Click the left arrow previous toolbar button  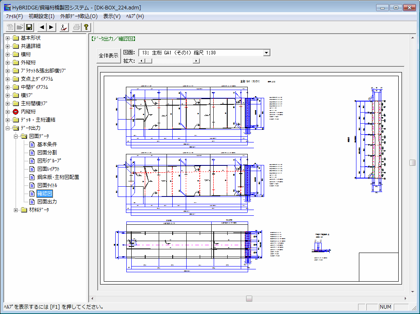point(42,27)
